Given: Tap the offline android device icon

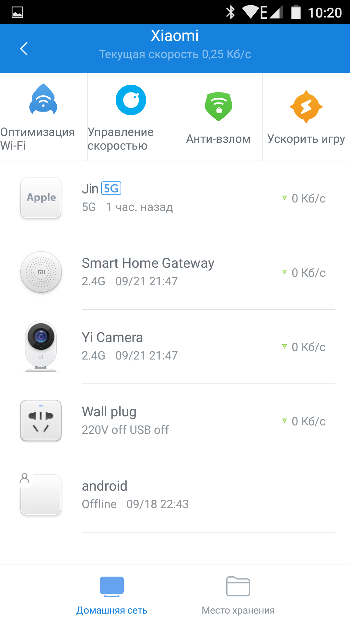Looking at the screenshot, I should click(x=41, y=495).
